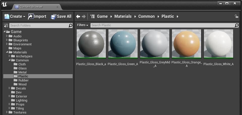This screenshot has height=115, width=242.
Task: Toggle the sources panel view icon
Action: point(6,26)
